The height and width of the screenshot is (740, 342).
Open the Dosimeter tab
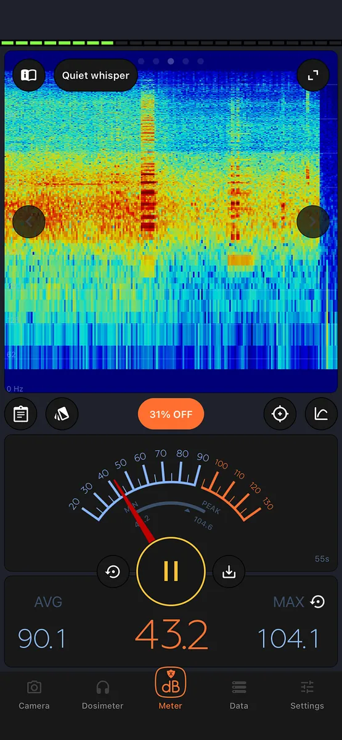103,694
